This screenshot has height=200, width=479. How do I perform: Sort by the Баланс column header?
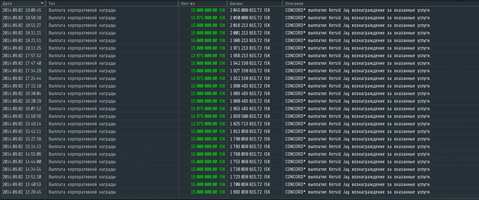pyautogui.click(x=255, y=3)
